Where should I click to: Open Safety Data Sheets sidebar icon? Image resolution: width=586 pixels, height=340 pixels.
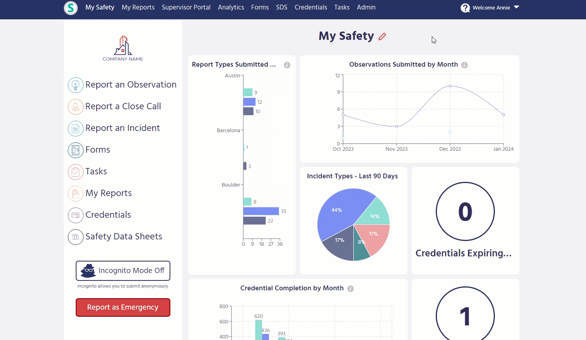coord(75,237)
